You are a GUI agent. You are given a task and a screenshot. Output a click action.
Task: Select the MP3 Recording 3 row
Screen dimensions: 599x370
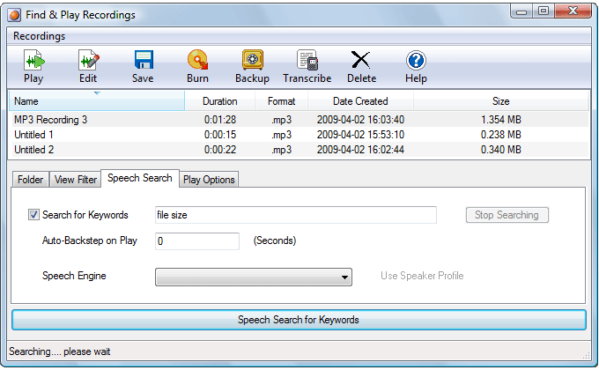51,119
